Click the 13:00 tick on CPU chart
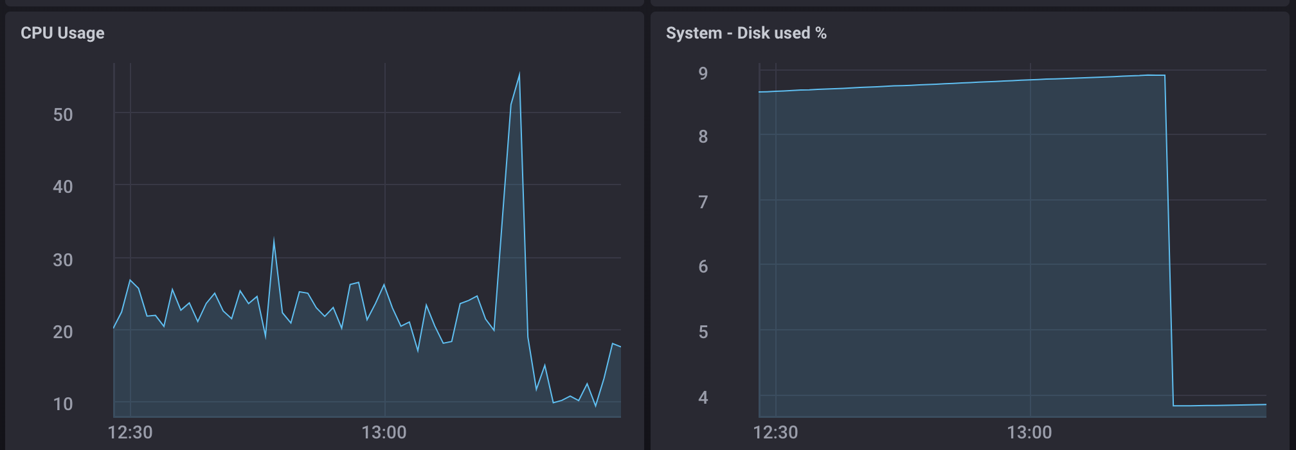 384,433
